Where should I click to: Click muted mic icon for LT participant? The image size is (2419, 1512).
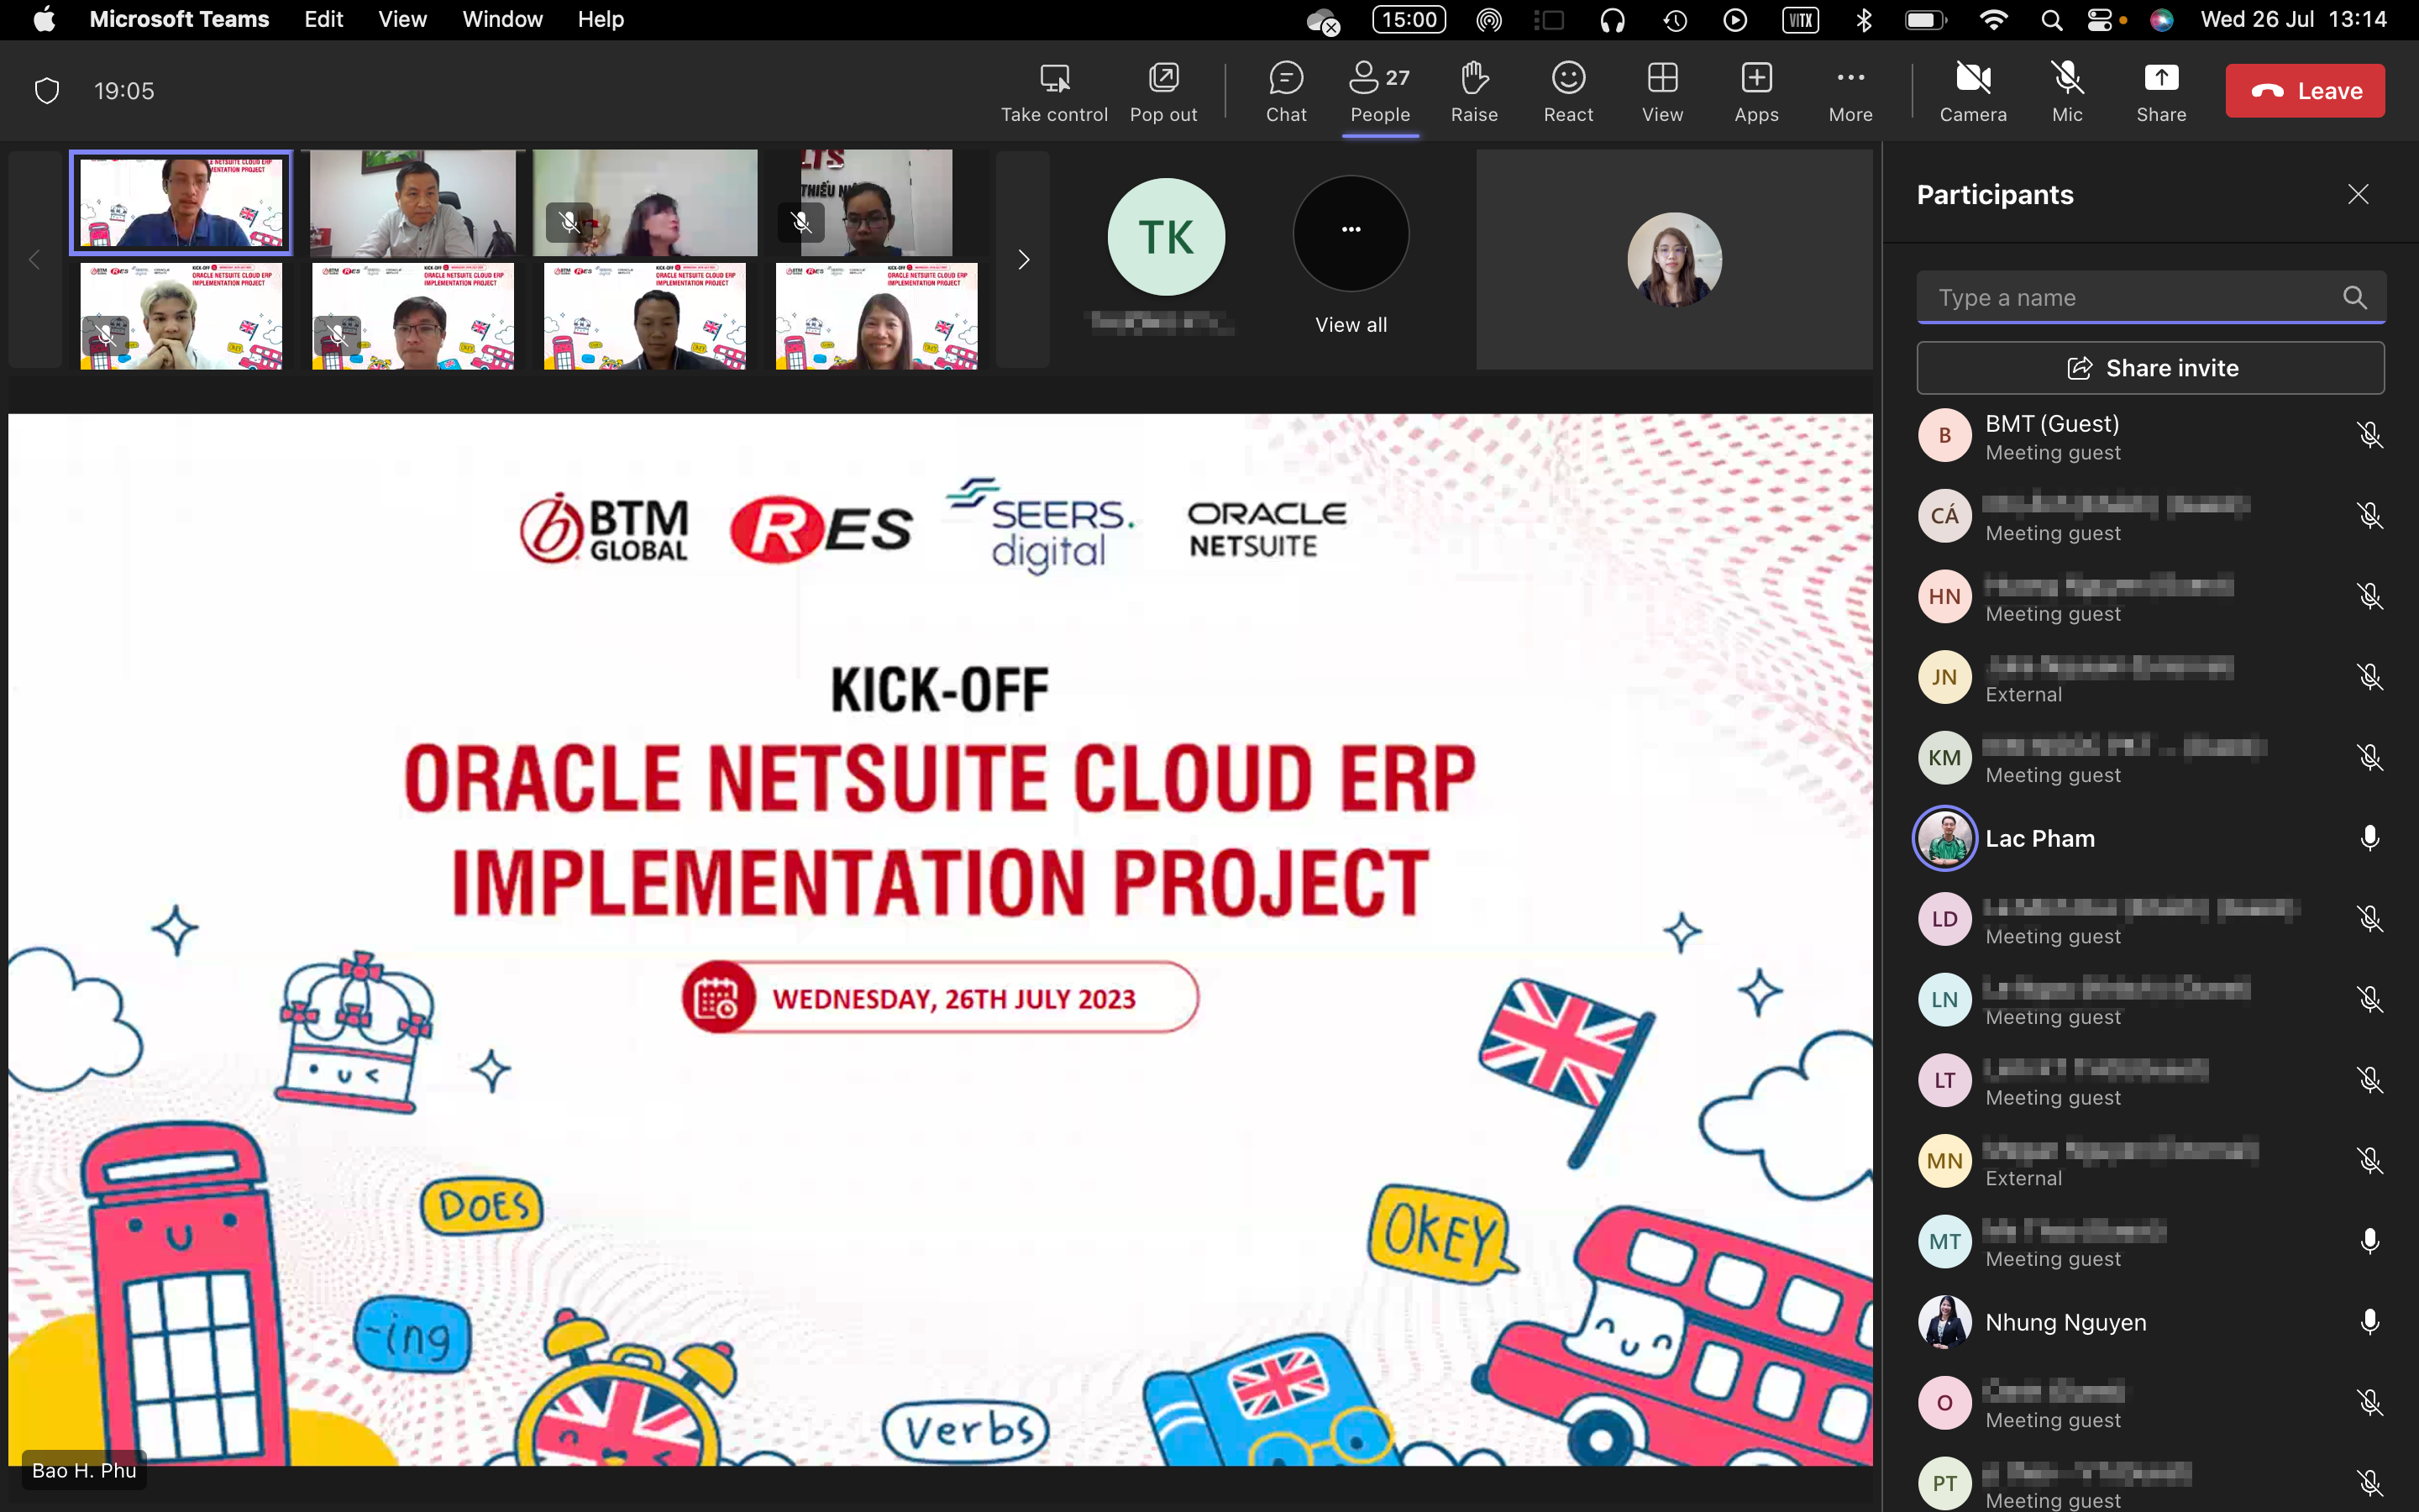point(2369,1080)
